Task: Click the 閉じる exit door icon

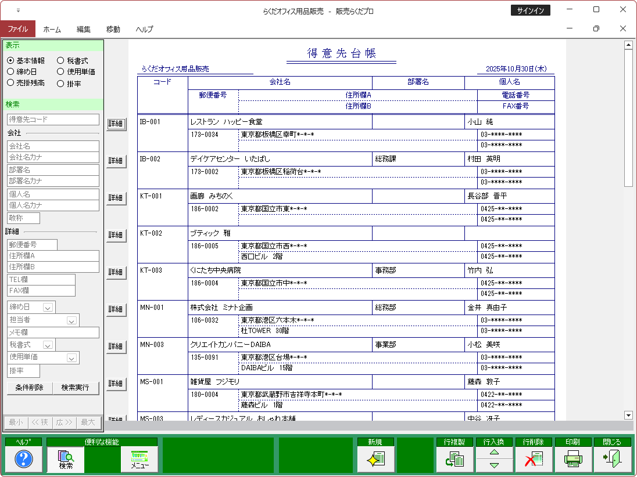Action: [x=612, y=460]
